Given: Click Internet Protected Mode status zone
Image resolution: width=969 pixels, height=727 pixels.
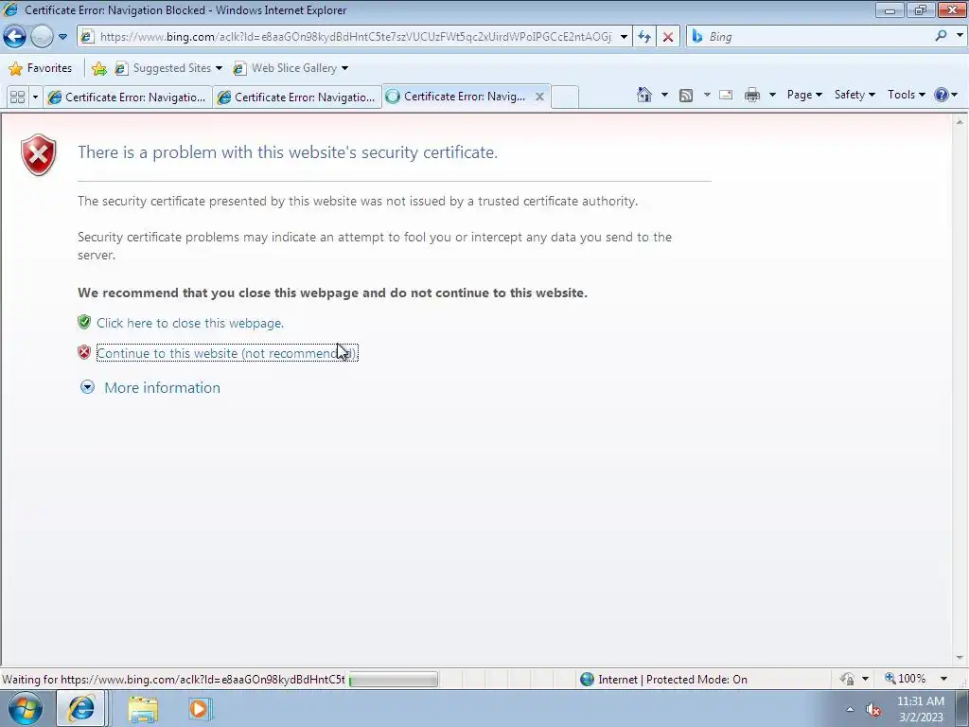Looking at the screenshot, I should (663, 680).
